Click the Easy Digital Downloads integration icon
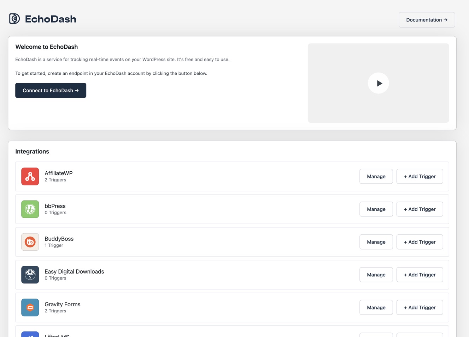The height and width of the screenshot is (337, 469). (x=30, y=275)
